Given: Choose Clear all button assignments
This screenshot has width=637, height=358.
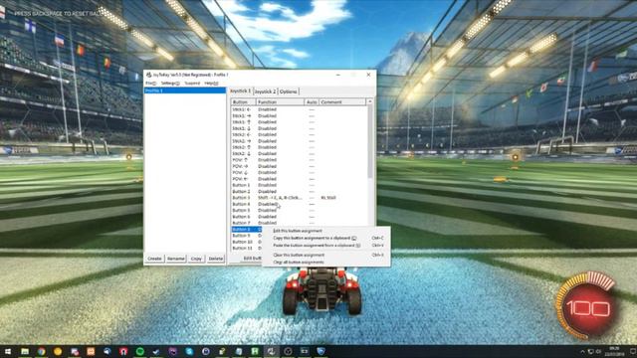Looking at the screenshot, I should (326, 263).
